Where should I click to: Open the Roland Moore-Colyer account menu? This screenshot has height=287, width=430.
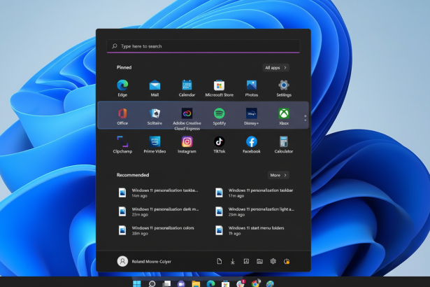pyautogui.click(x=144, y=261)
